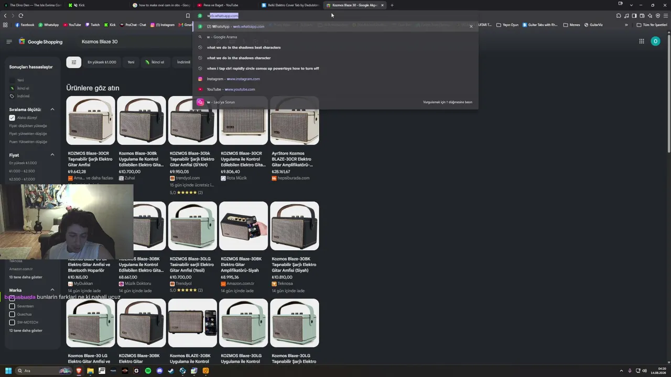This screenshot has width=671, height=377.
Task: Reload the current page
Action: [21, 16]
